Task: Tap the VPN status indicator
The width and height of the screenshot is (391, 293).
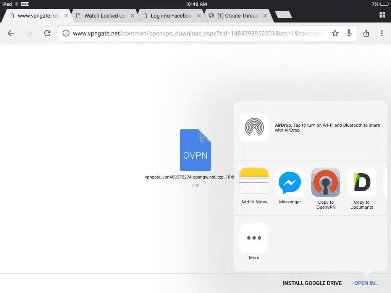Action: (x=25, y=4)
